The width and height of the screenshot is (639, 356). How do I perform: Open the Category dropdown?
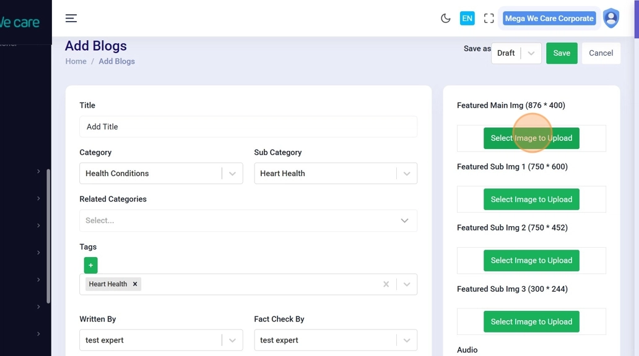pos(232,174)
